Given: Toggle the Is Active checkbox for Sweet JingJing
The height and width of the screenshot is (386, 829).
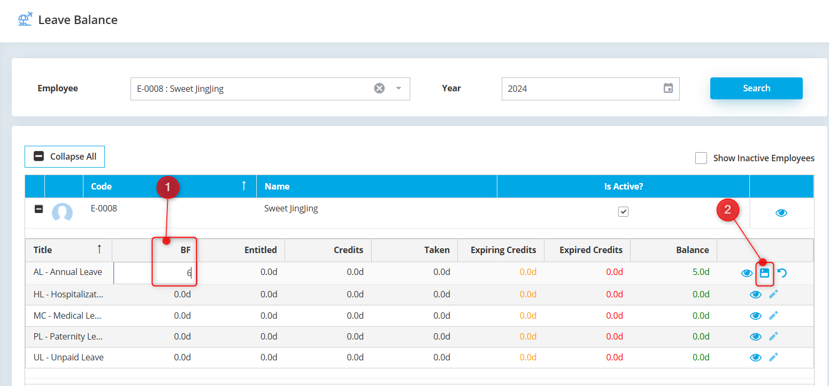Looking at the screenshot, I should (623, 212).
